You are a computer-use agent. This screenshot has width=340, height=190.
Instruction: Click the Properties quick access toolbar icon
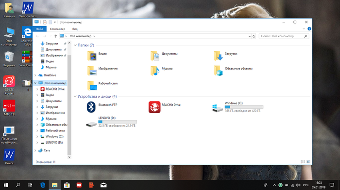[45, 22]
